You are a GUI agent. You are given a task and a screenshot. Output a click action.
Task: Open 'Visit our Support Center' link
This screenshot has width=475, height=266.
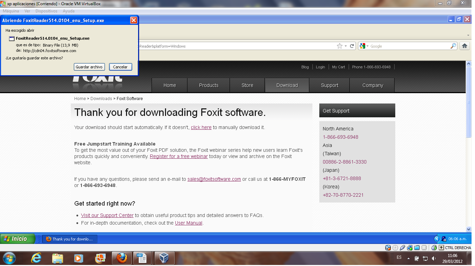pyautogui.click(x=107, y=215)
